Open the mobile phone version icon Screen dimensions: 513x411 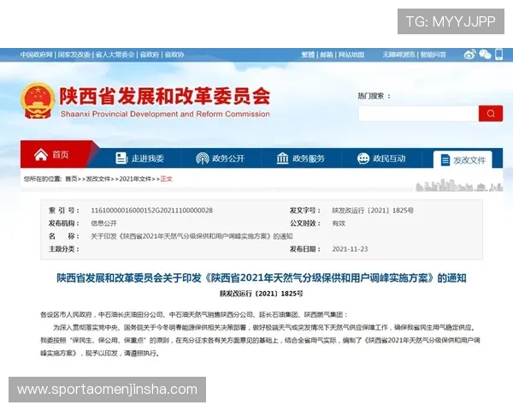[x=499, y=55]
